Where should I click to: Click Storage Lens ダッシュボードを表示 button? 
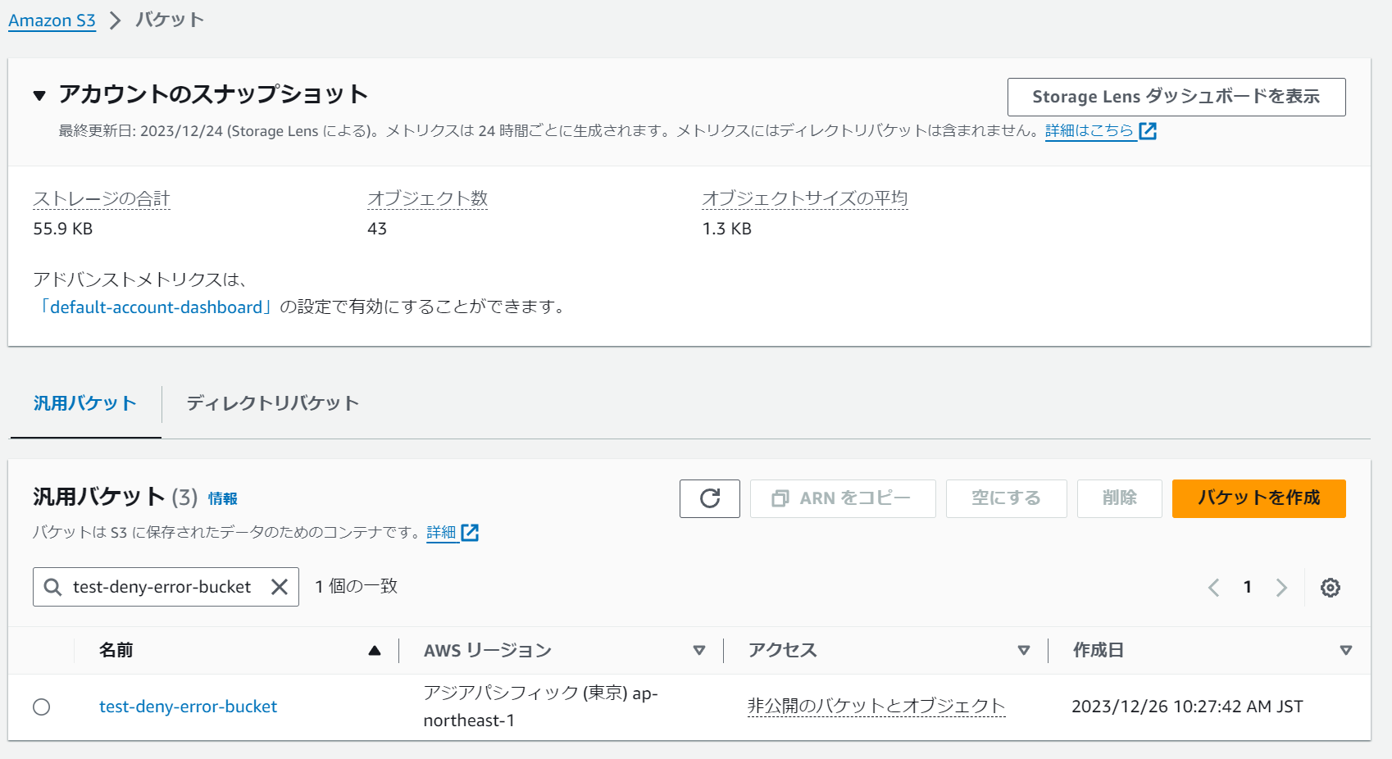(1176, 97)
